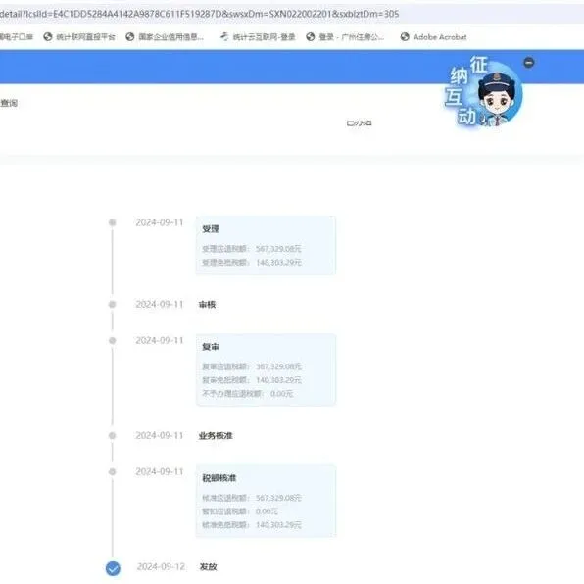Viewport: 584px width, 584px height.
Task: Click the date beside 审核 step
Action: pos(160,305)
